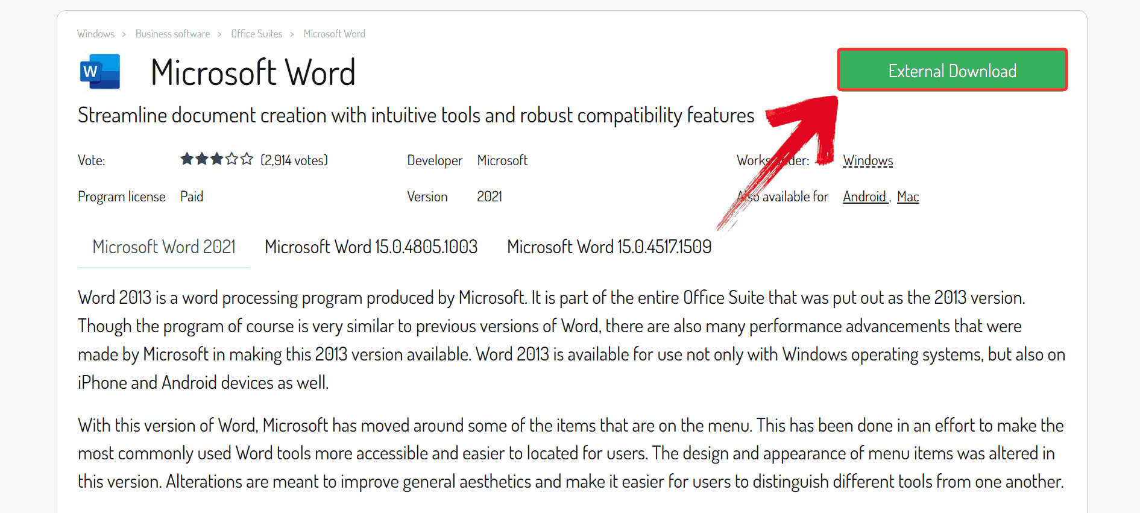Click the third rating star
1140x513 pixels.
click(217, 159)
